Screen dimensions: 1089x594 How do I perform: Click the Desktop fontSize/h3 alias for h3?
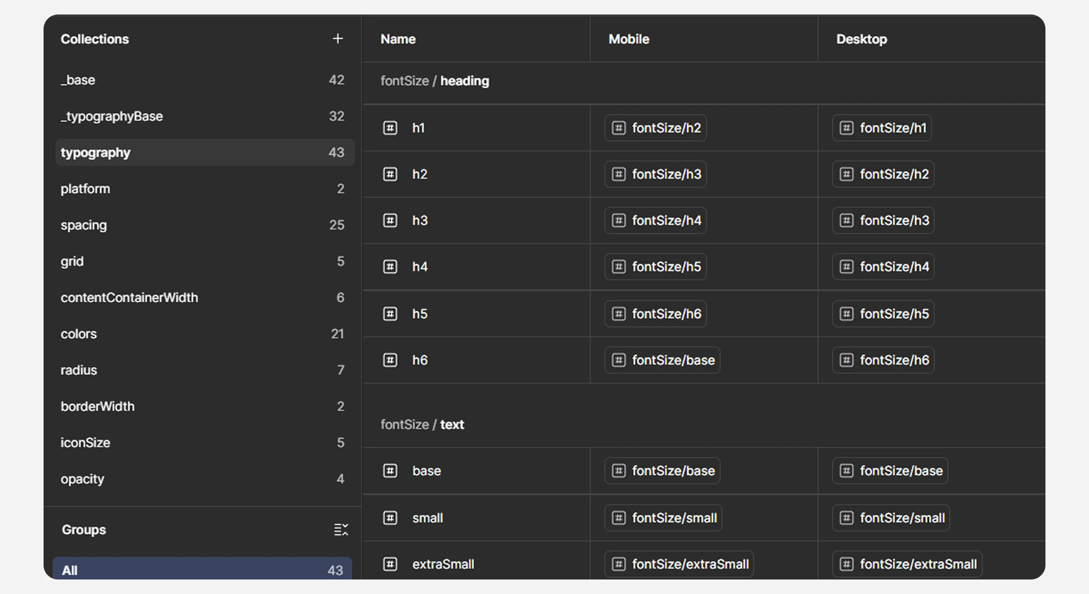point(883,220)
